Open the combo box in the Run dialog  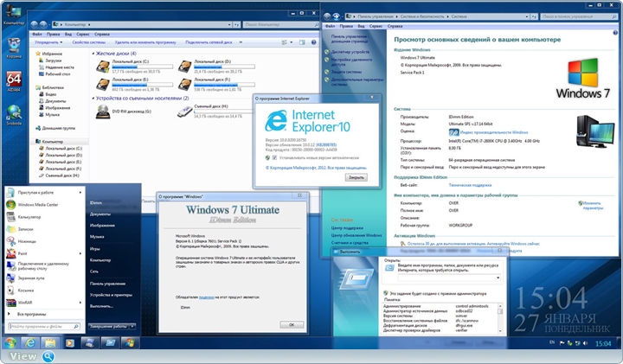pos(498,278)
